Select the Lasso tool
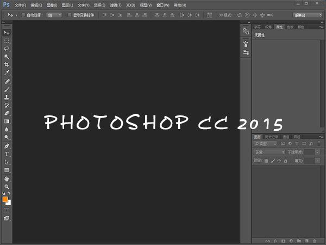 tap(7, 48)
